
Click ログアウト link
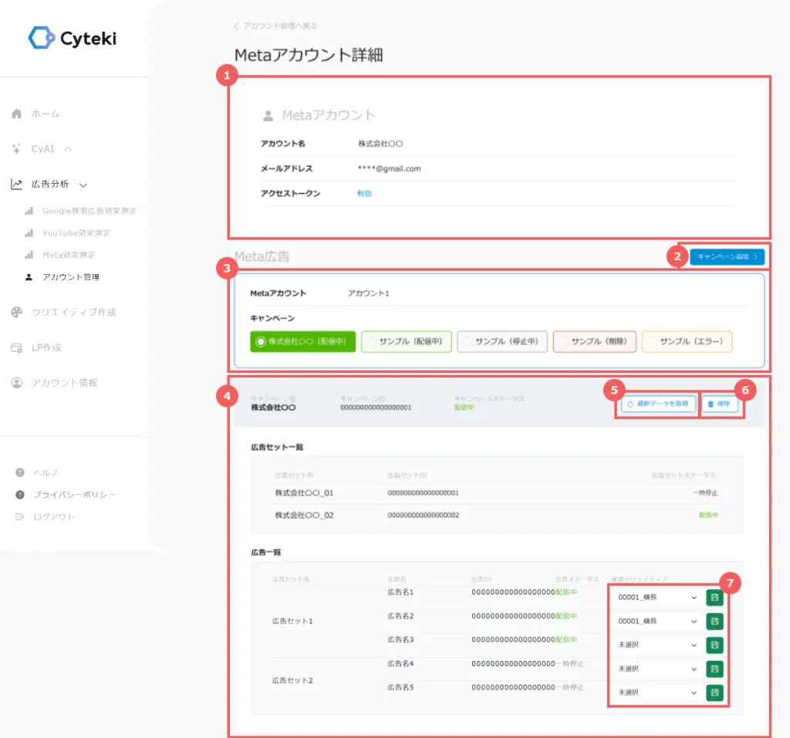53,516
